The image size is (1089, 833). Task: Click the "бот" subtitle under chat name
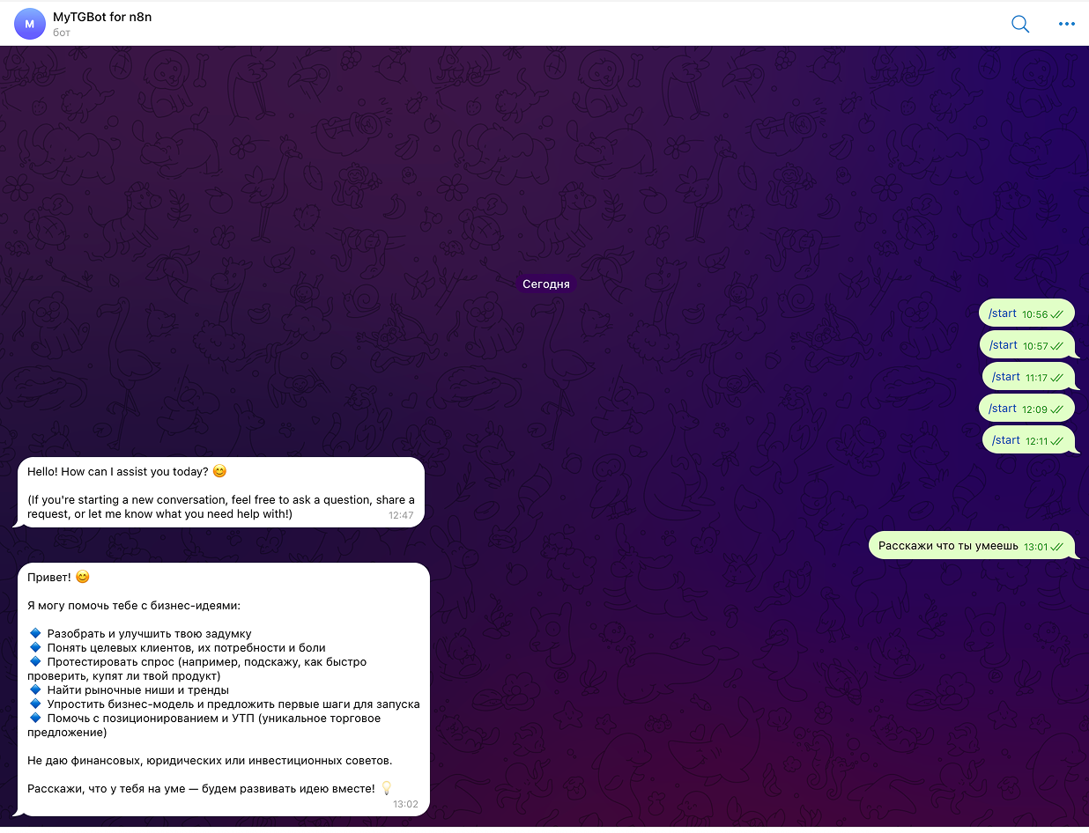click(x=61, y=33)
